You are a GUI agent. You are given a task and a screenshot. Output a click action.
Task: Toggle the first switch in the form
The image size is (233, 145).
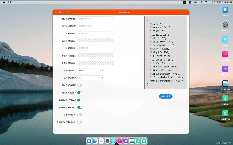point(80,85)
